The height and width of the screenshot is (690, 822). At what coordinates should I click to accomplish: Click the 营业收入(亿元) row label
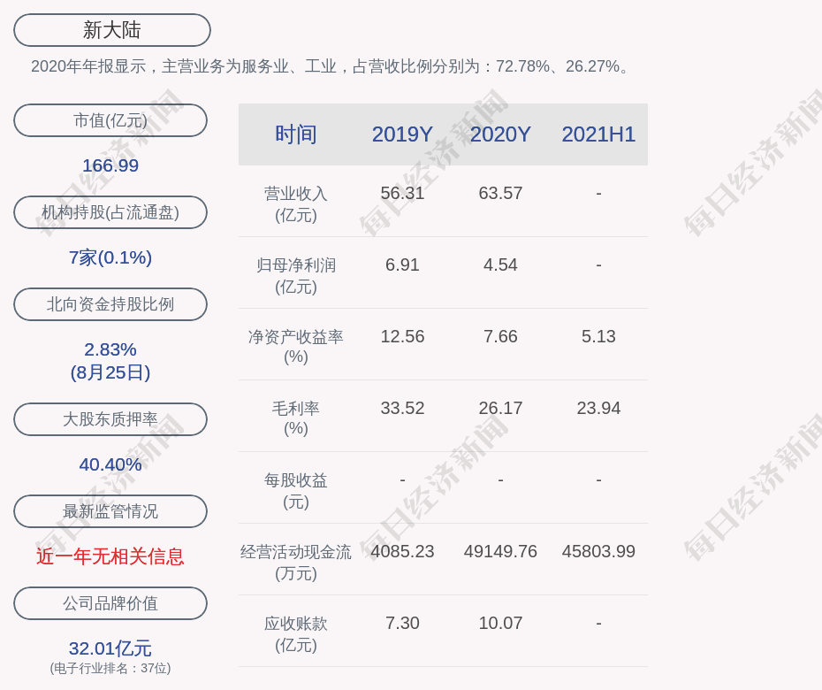(296, 204)
